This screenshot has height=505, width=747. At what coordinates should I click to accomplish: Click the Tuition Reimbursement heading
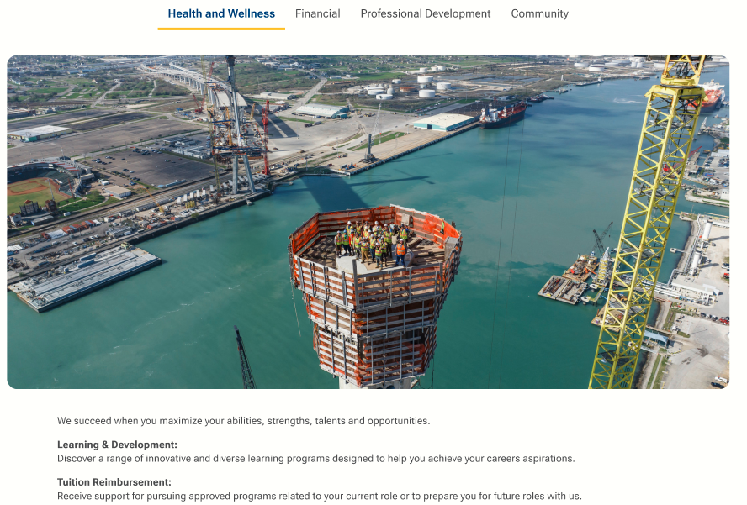click(x=114, y=482)
